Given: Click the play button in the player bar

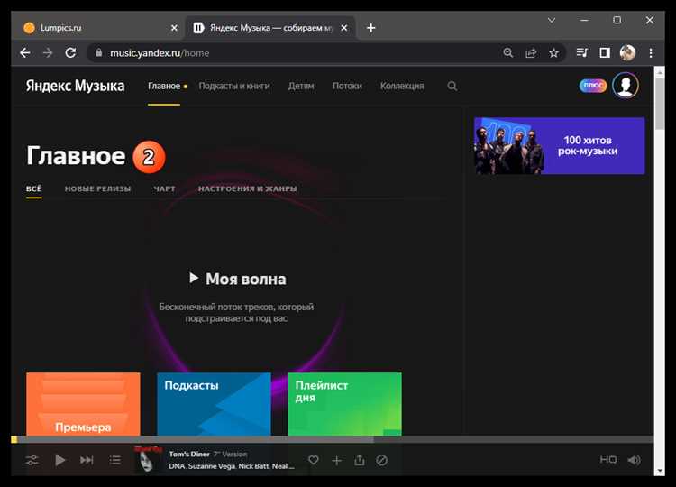Looking at the screenshot, I should 60,460.
